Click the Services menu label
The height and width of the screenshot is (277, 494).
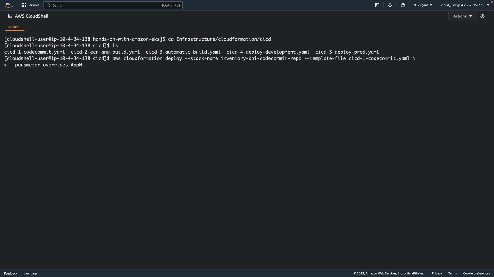tap(33, 5)
